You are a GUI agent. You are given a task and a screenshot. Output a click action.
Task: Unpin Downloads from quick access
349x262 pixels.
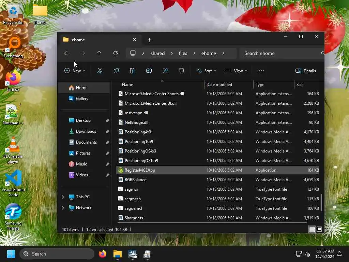[107, 131]
